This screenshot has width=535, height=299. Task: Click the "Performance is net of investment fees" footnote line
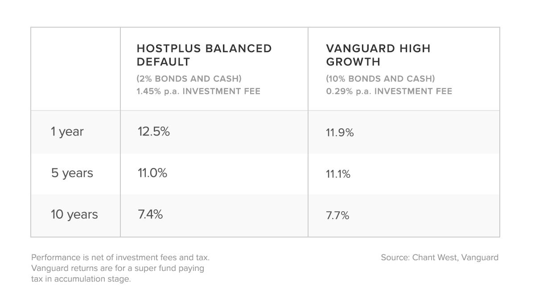tap(120, 258)
